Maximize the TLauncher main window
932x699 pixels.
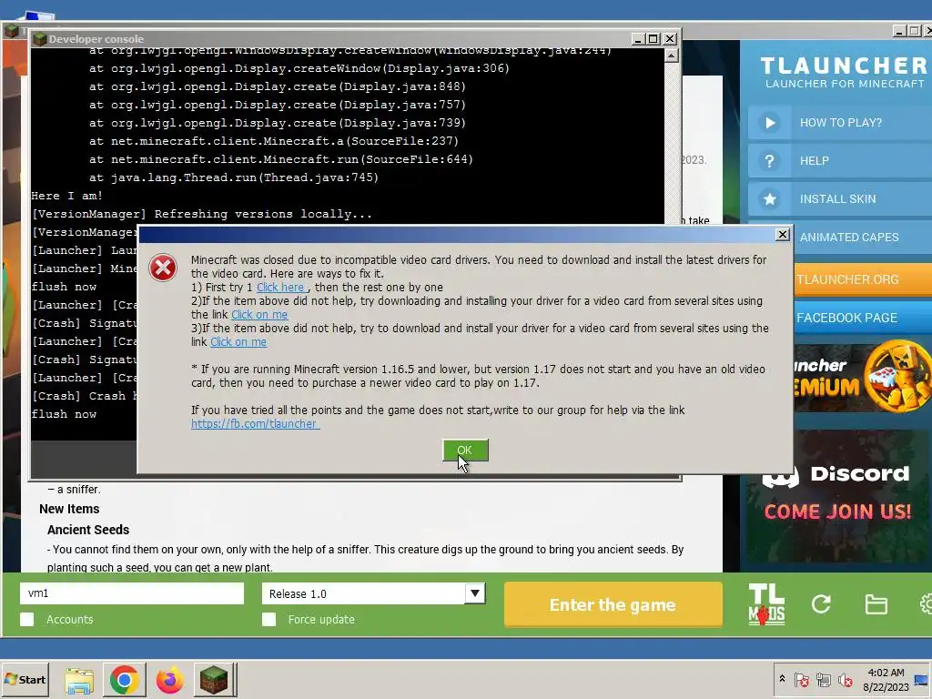point(914,30)
